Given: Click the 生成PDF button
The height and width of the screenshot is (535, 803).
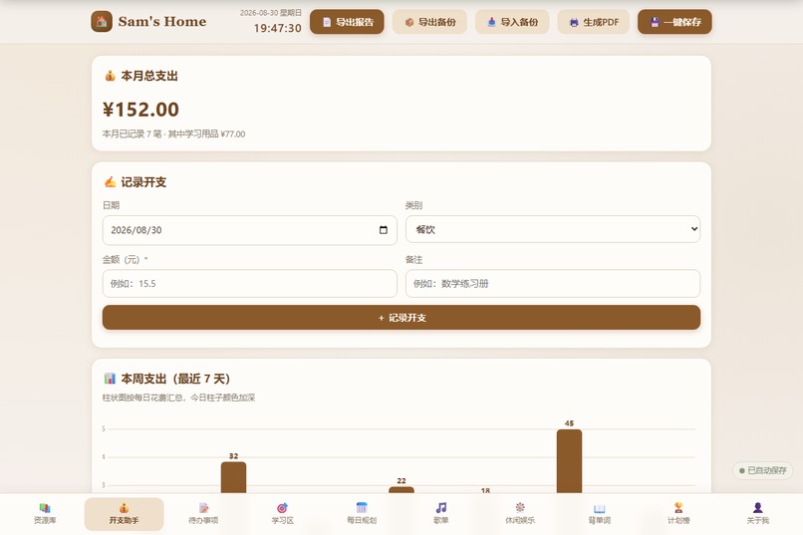Looking at the screenshot, I should tap(594, 22).
